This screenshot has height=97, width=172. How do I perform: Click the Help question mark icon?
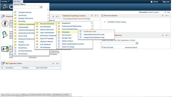[x=165, y=12]
